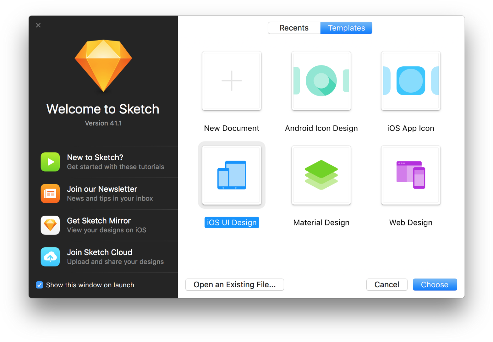Click the Version 41.1 text
This screenshot has height=342, width=493.
coord(103,123)
